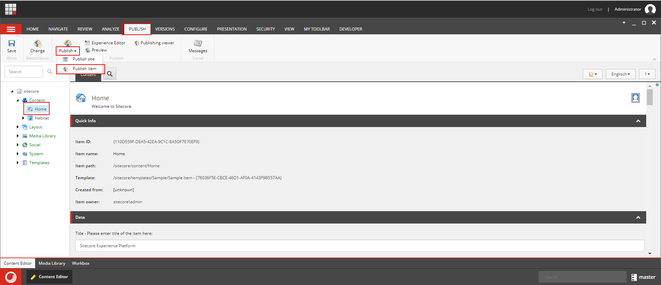This screenshot has width=661, height=285.
Task: Click the /sitecore/content/Home item path
Action: [136, 166]
